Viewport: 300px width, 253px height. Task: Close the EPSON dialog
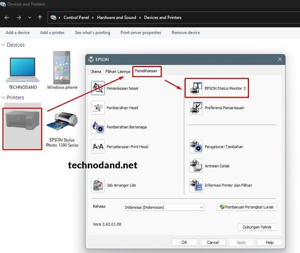click(280, 60)
